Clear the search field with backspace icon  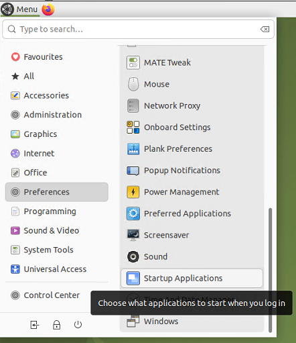(265, 29)
